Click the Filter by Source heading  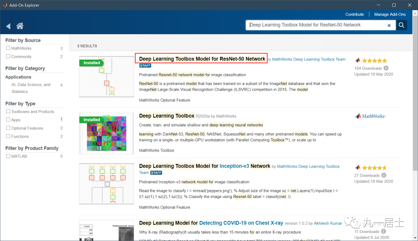coord(23,40)
